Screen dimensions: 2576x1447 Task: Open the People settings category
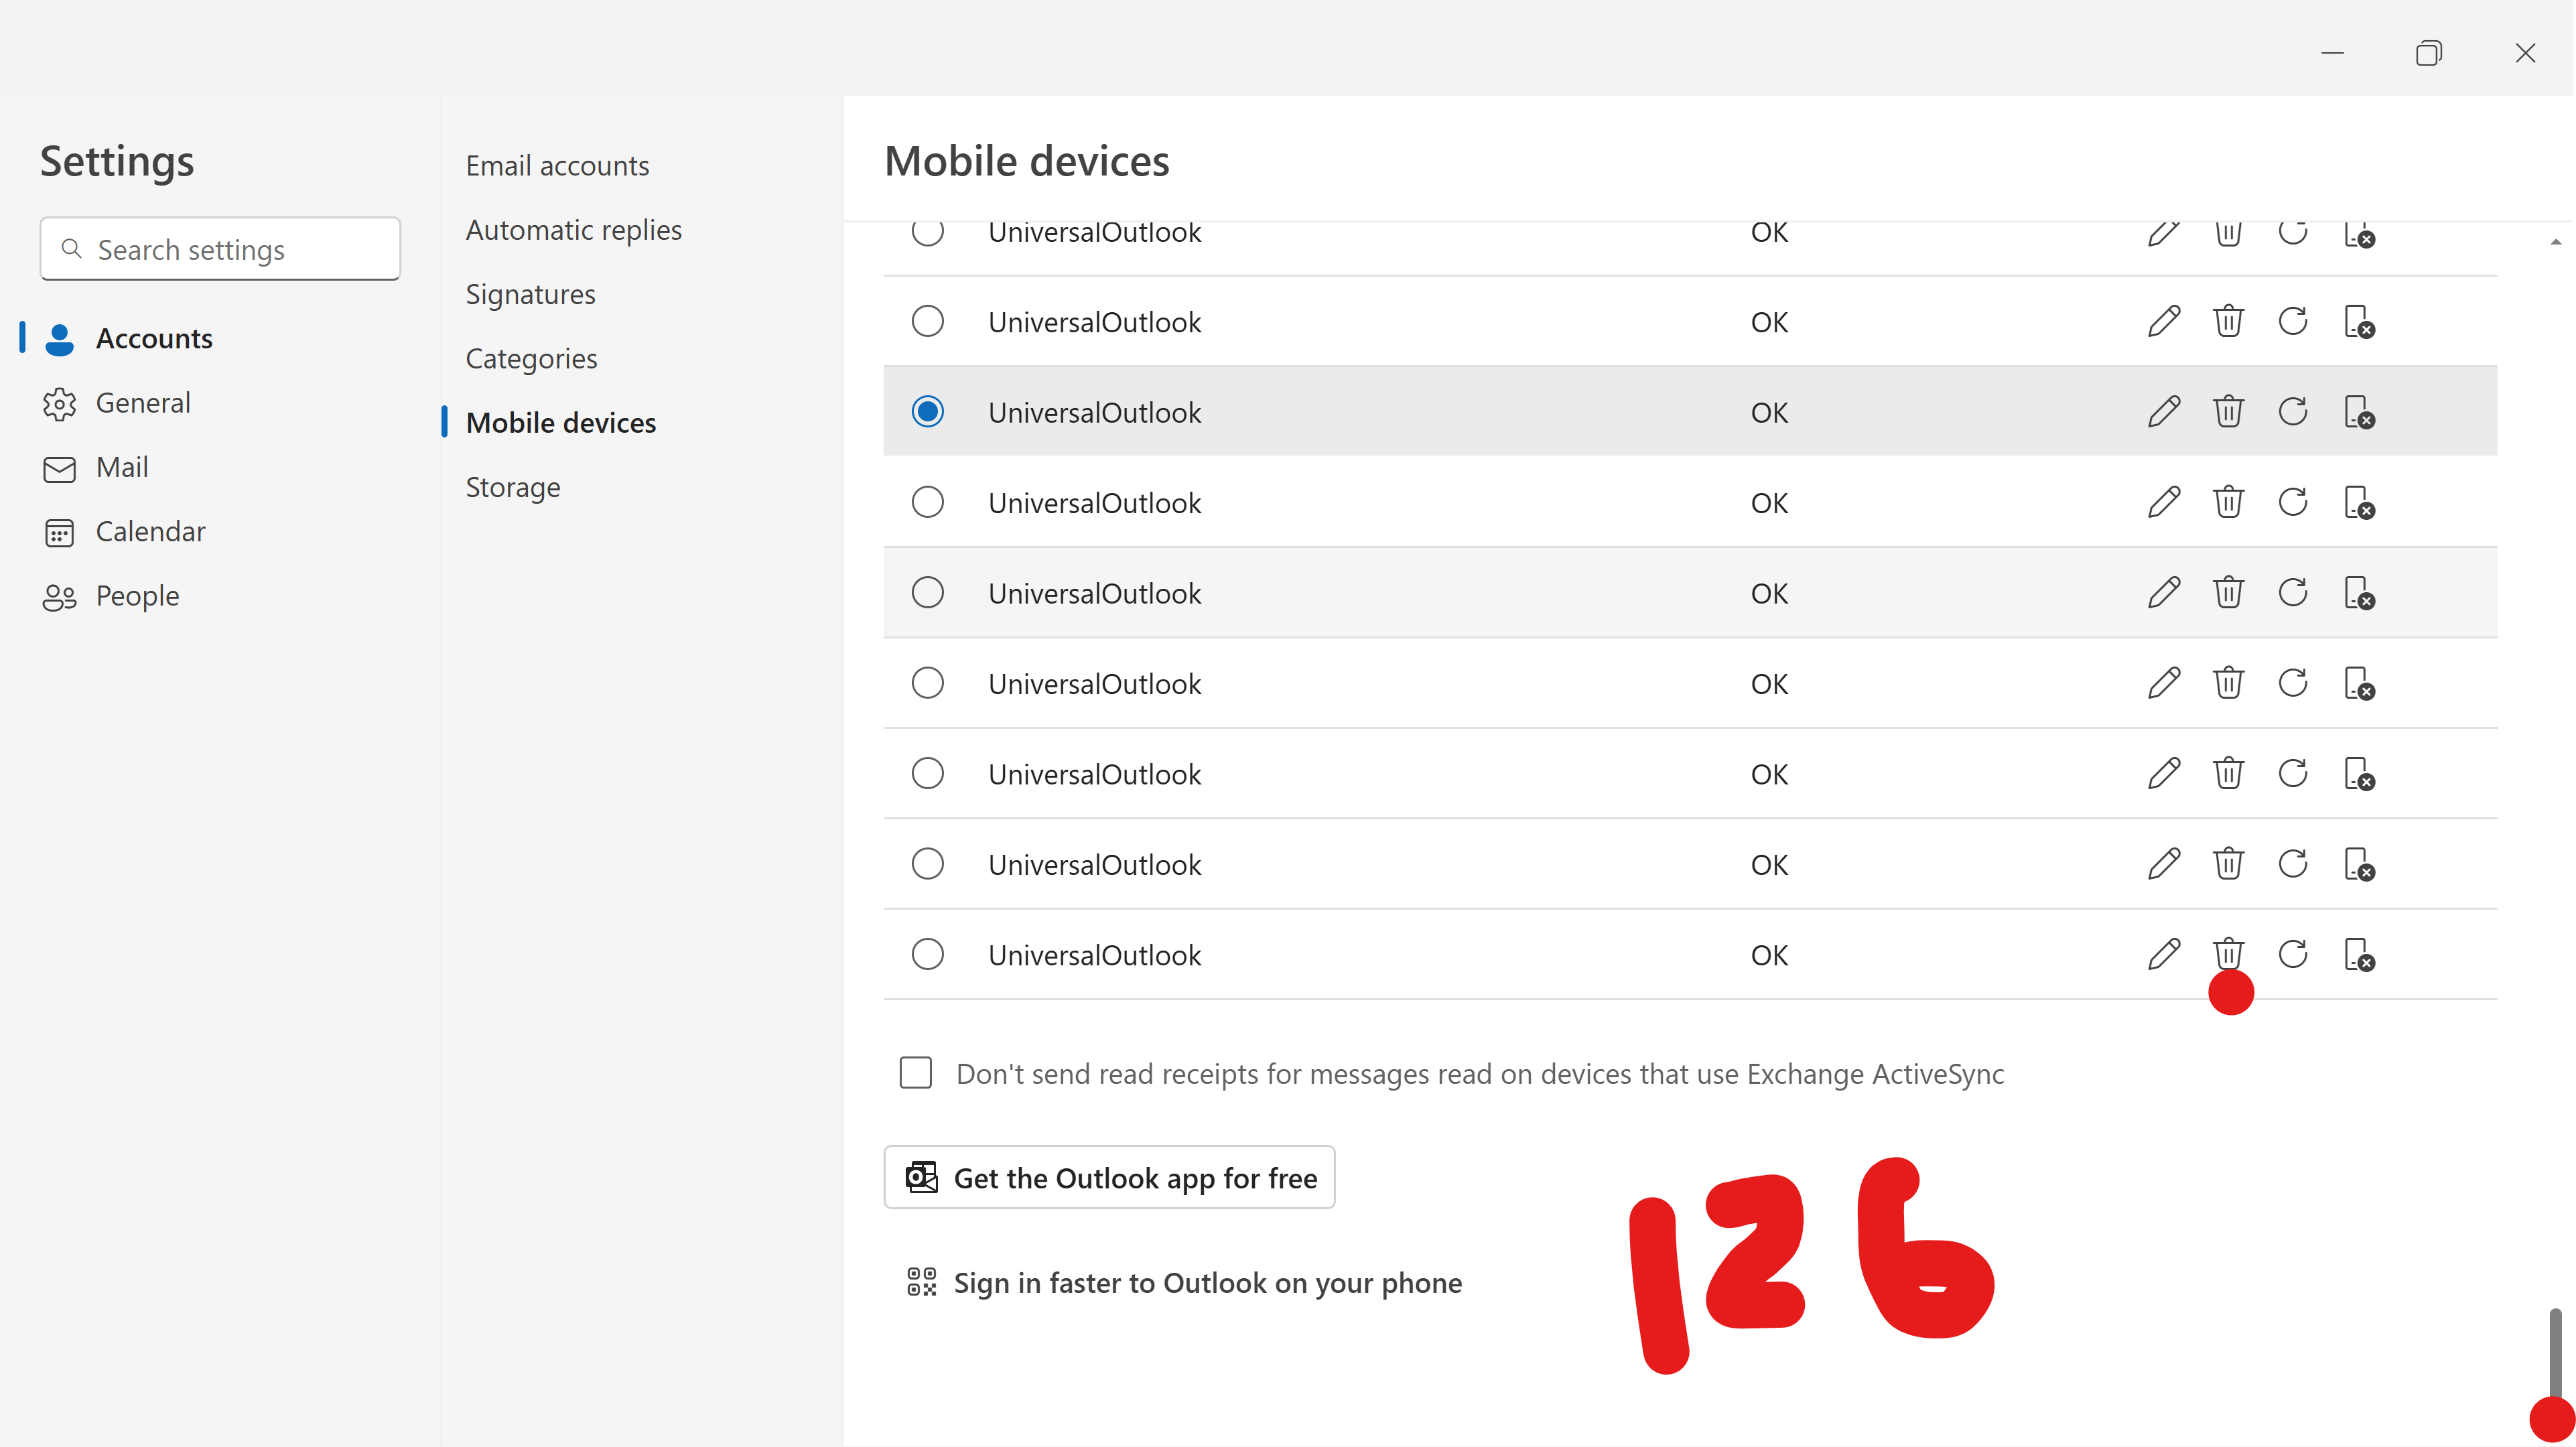(x=137, y=596)
